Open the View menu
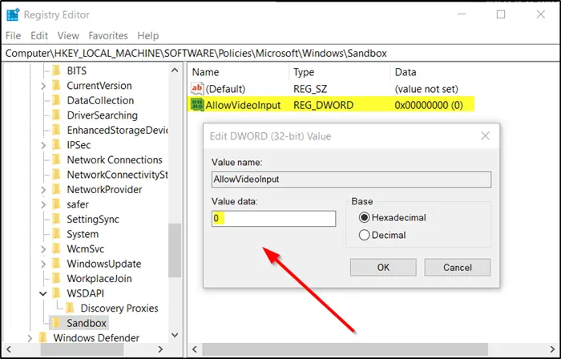The width and height of the screenshot is (561, 359). click(x=68, y=36)
